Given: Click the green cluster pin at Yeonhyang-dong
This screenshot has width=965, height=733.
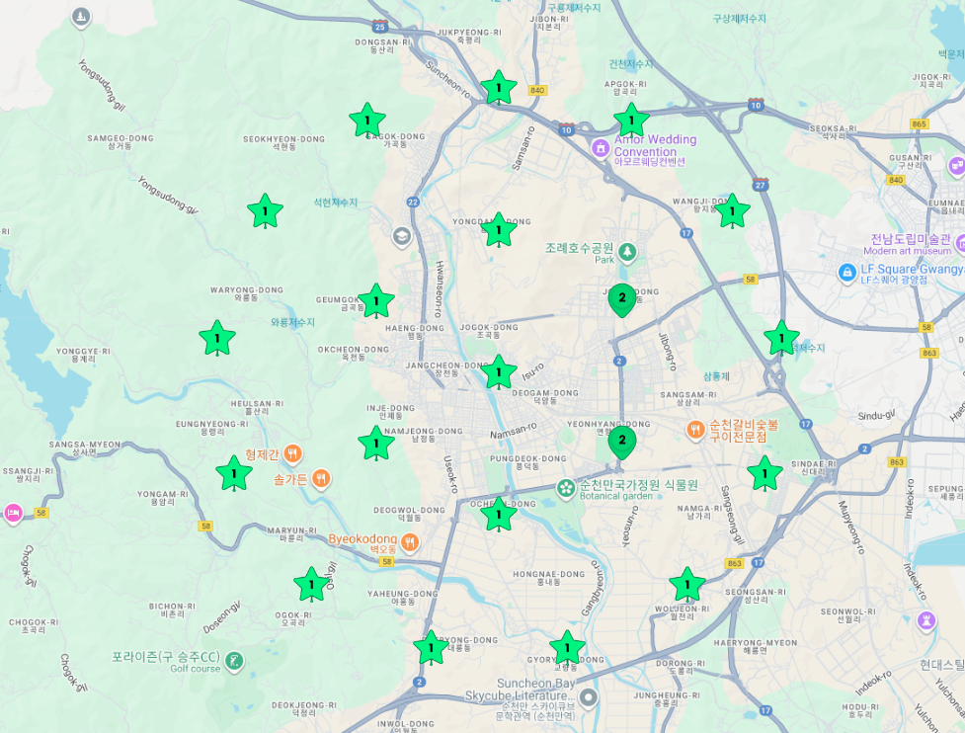Looking at the screenshot, I should [x=621, y=443].
